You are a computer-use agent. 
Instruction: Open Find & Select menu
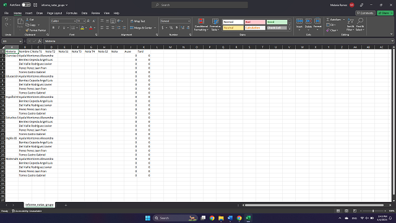(x=360, y=25)
